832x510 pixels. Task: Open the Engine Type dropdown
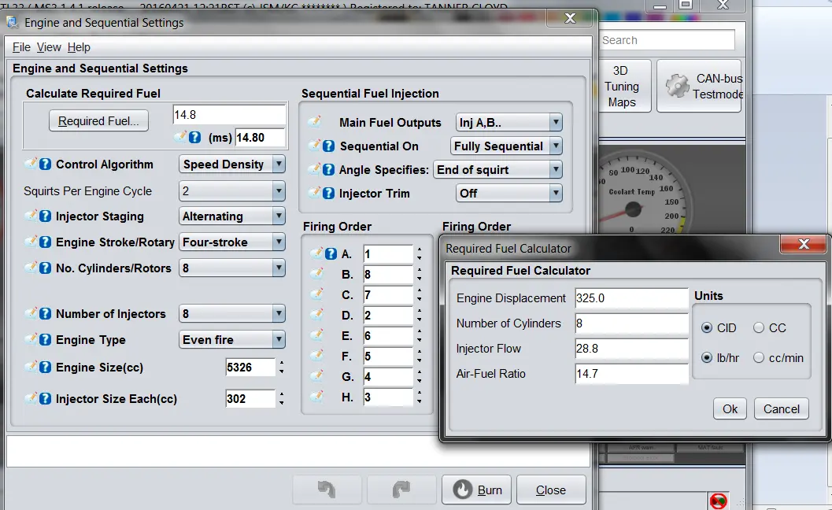pos(232,340)
